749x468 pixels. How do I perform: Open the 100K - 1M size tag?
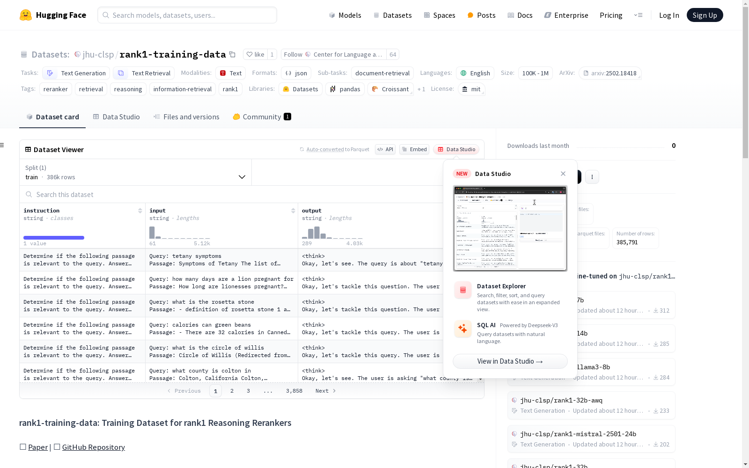[536, 73]
